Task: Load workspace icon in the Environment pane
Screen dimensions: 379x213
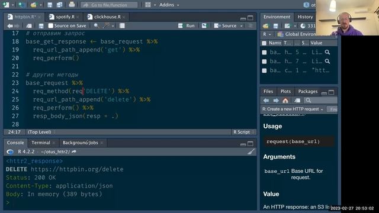Action: point(266,26)
